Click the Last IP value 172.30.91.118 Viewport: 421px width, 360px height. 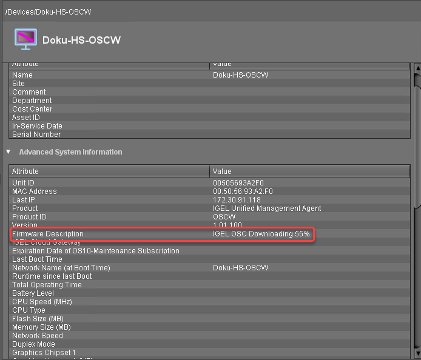[x=237, y=200]
